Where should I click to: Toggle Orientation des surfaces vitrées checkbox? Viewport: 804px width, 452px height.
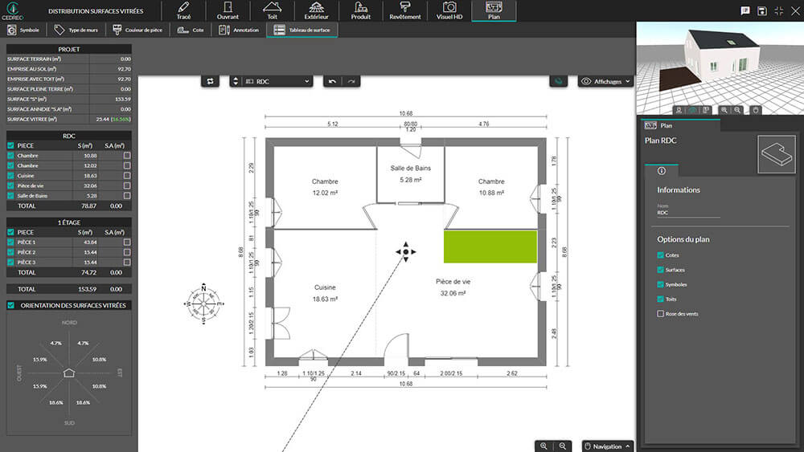[10, 305]
